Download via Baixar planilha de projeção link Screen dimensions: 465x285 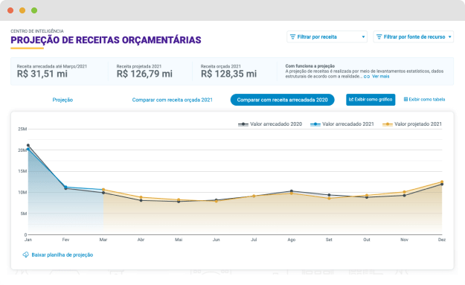(x=62, y=254)
